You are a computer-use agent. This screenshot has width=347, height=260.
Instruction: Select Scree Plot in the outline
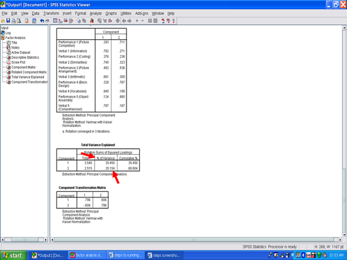[18, 63]
